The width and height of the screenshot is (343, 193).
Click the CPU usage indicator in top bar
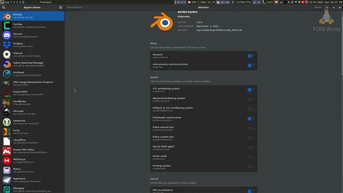[202, 2]
